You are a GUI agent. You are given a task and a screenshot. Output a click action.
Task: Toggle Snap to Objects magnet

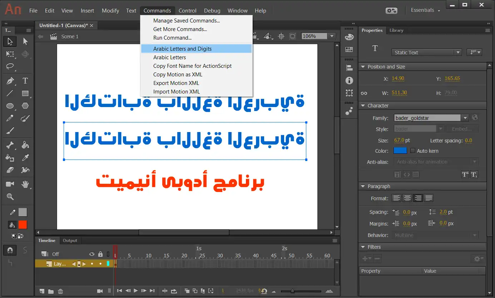coord(10,250)
